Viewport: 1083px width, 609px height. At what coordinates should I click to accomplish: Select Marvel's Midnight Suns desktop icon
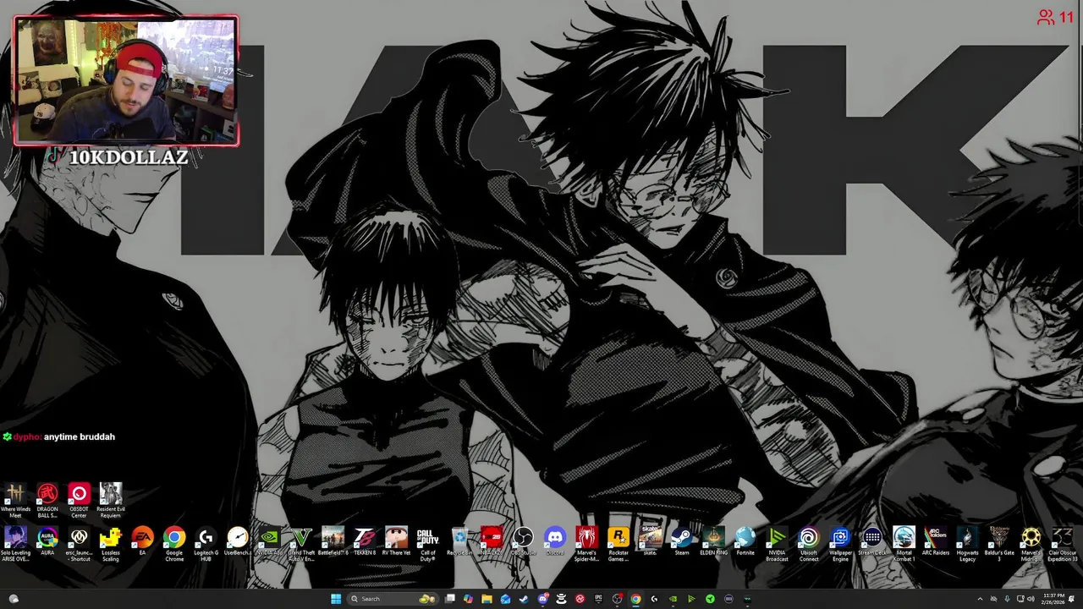pos(1031,544)
